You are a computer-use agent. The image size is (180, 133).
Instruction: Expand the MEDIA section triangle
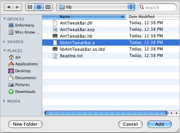coord(4,101)
